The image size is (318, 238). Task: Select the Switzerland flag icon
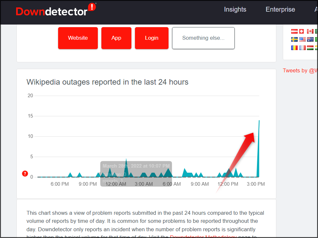302,31
